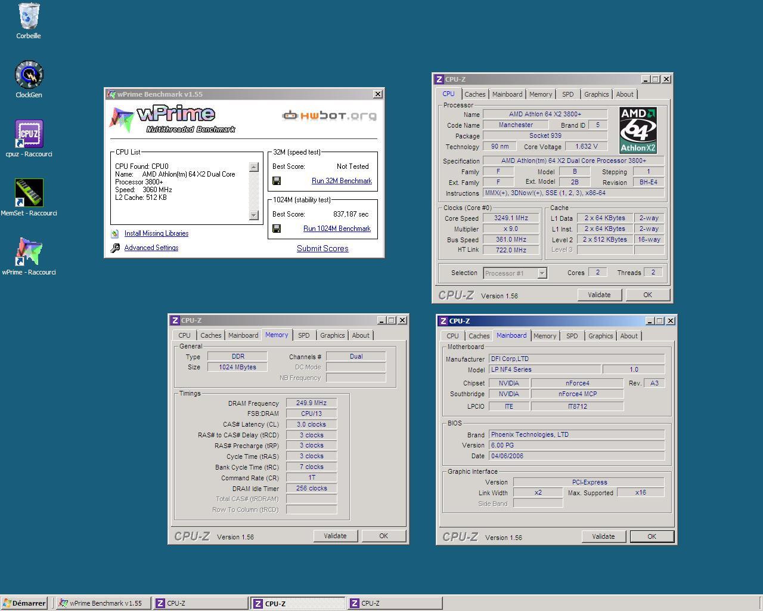Open Memory tab in the CPU window
Screen dimensions: 763x611
point(541,94)
